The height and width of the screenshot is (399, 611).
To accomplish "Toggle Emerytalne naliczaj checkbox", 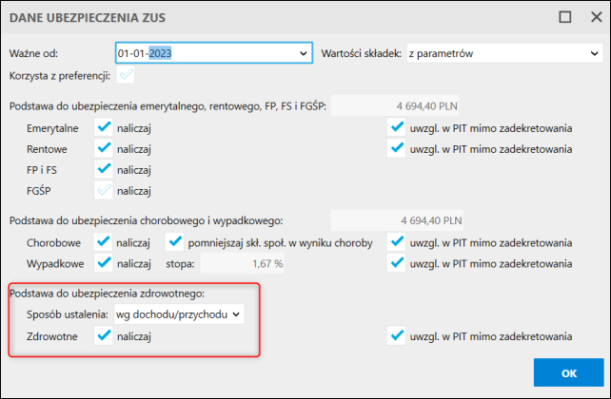I will point(104,127).
